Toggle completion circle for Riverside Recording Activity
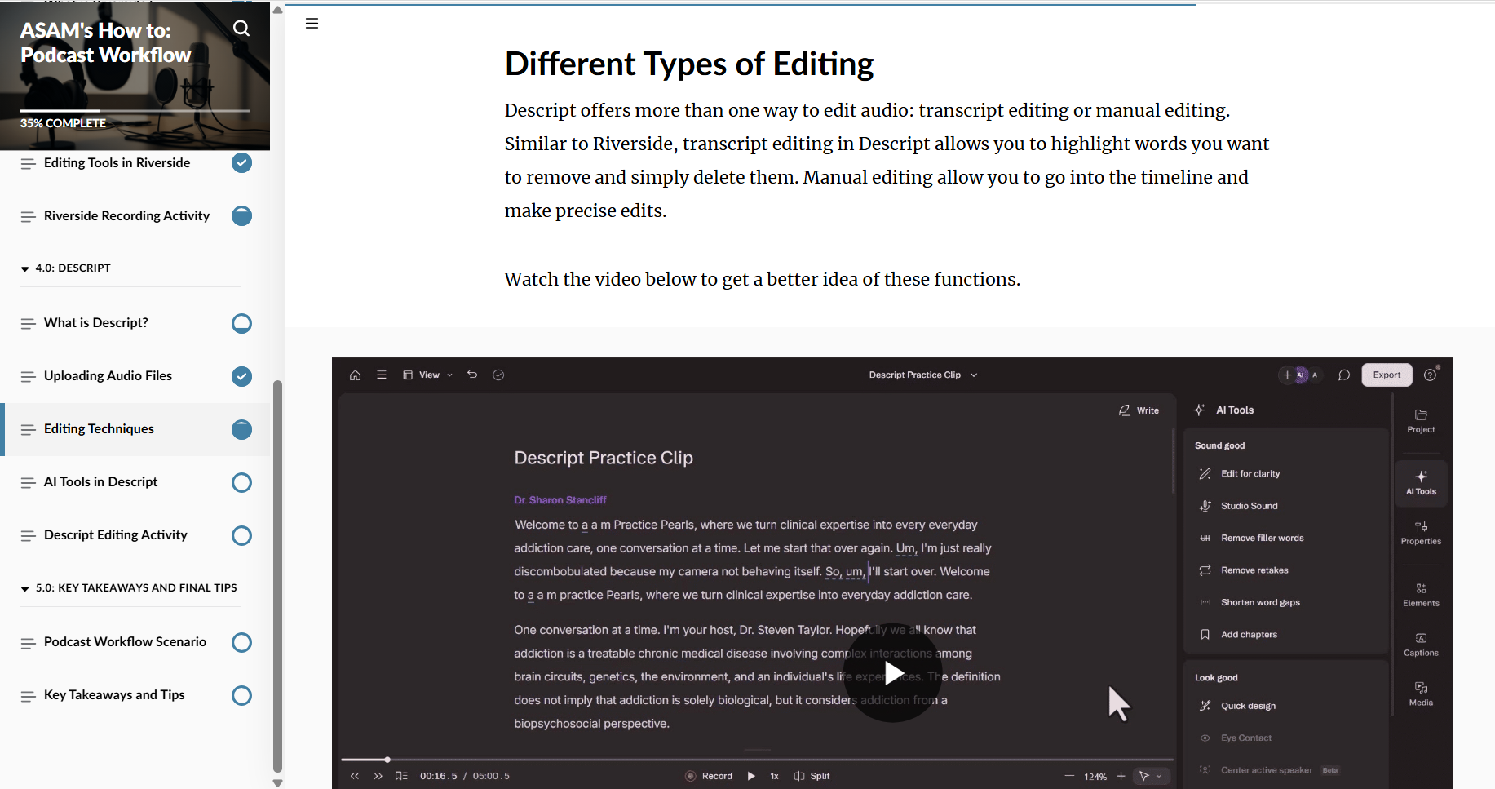Screen dimensions: 1495x789 [241, 216]
